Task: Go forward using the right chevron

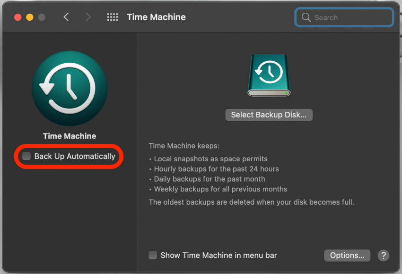Action: 88,17
